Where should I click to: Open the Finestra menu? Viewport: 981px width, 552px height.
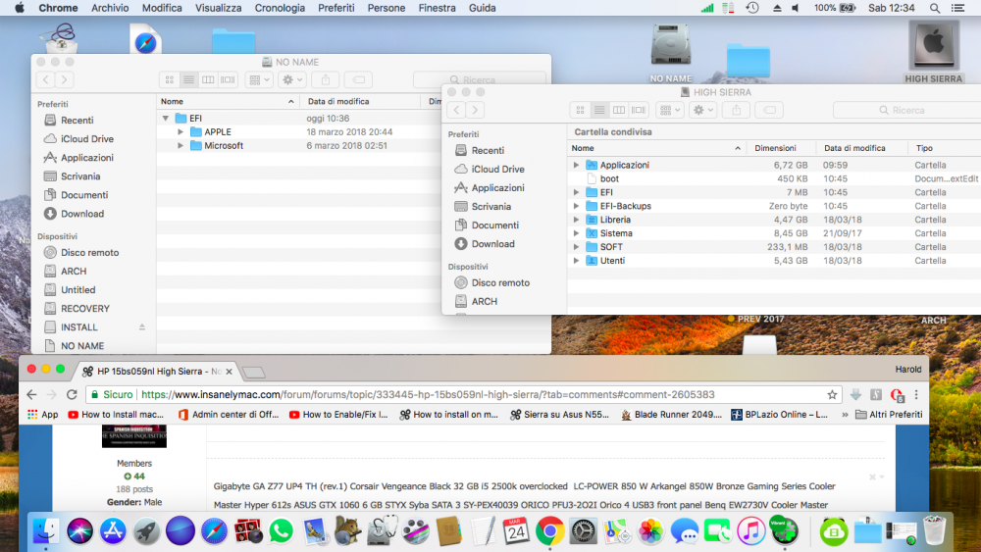[437, 8]
